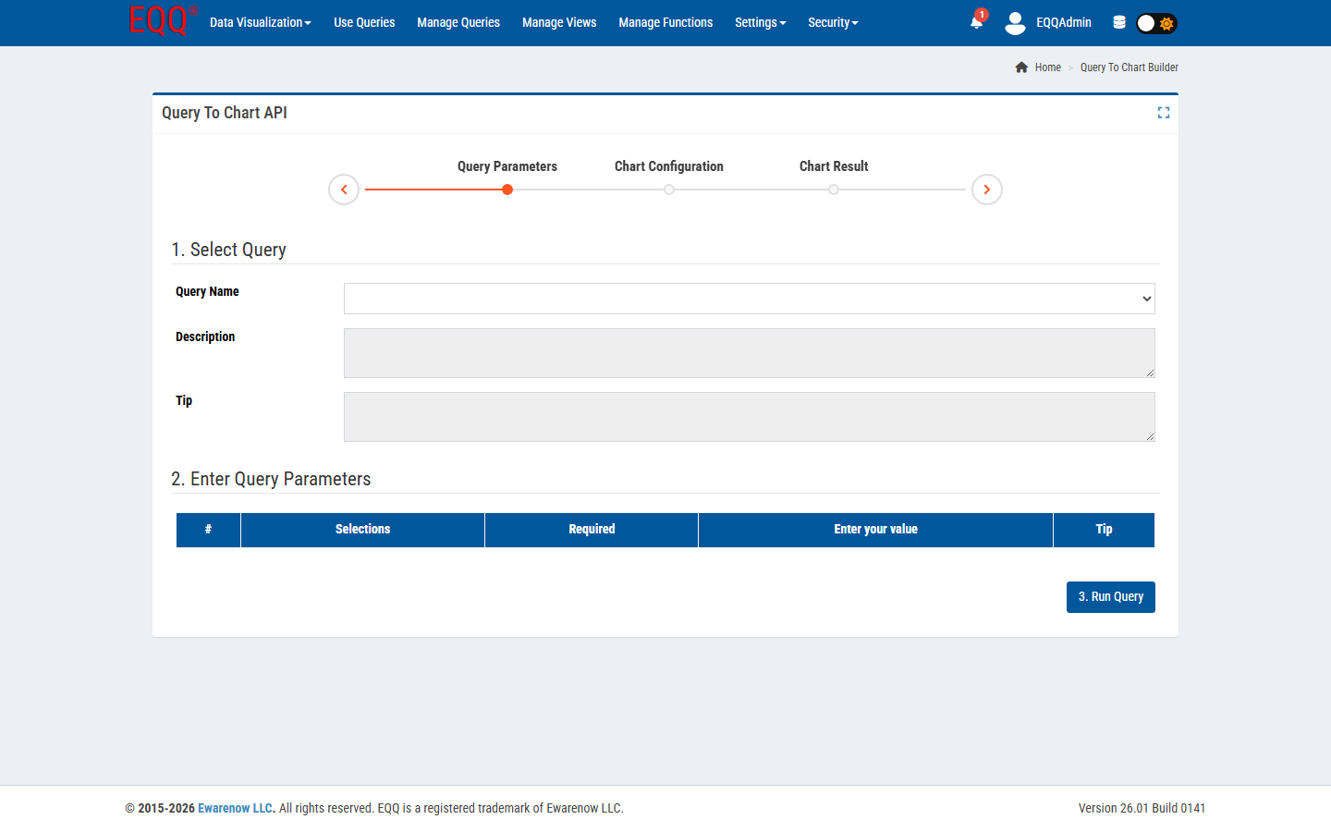Image resolution: width=1331 pixels, height=832 pixels.
Task: Click the previous wizard step arrow
Action: [343, 189]
